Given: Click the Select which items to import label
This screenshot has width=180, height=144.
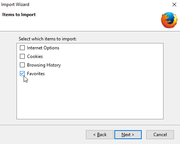Looking at the screenshot, I should [48, 39].
